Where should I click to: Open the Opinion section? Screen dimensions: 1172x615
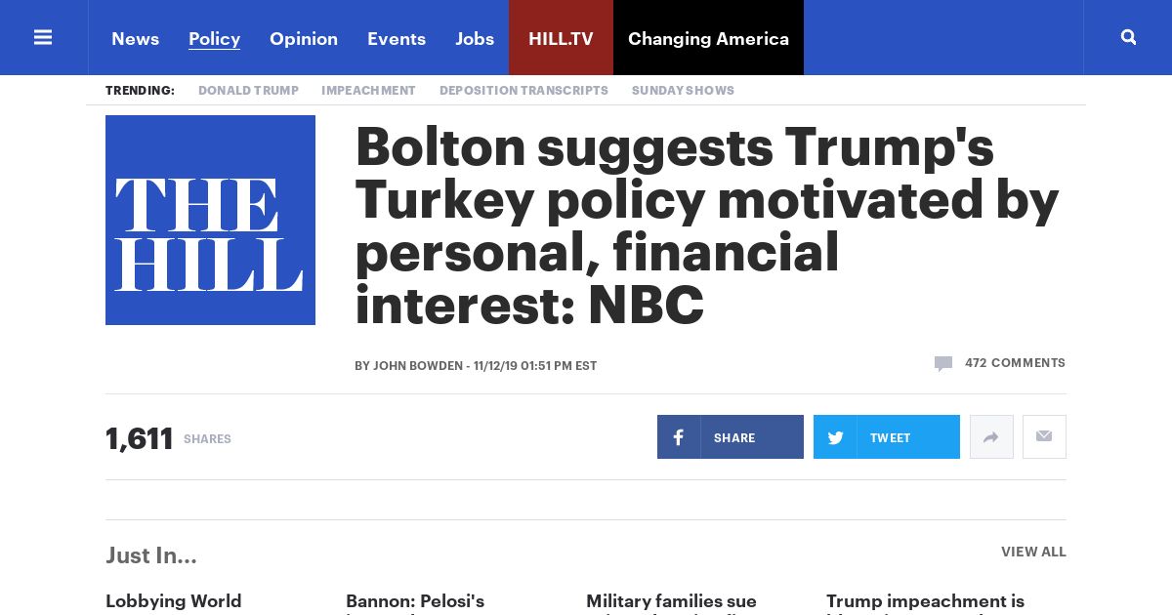coord(304,38)
